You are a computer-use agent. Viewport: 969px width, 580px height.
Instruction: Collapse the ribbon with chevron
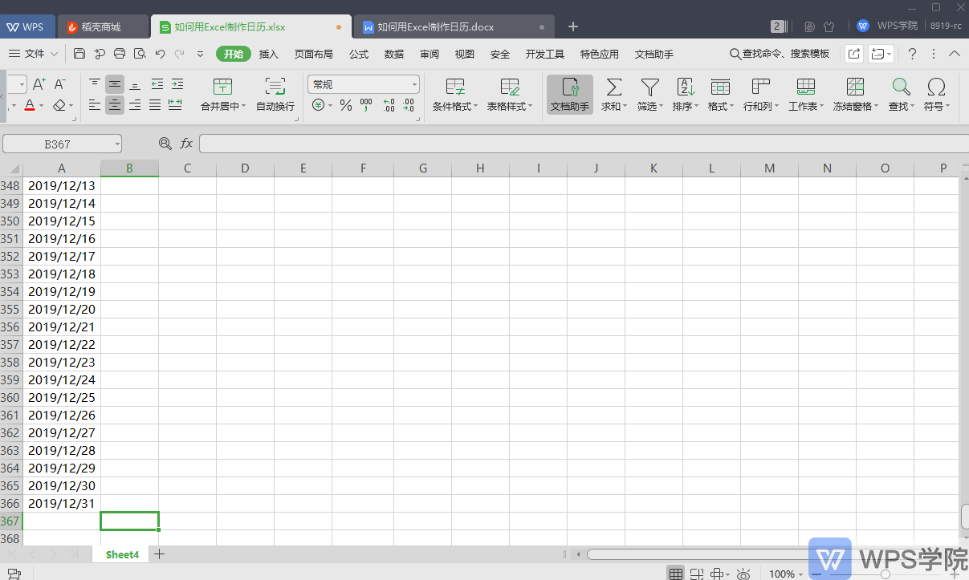[955, 54]
